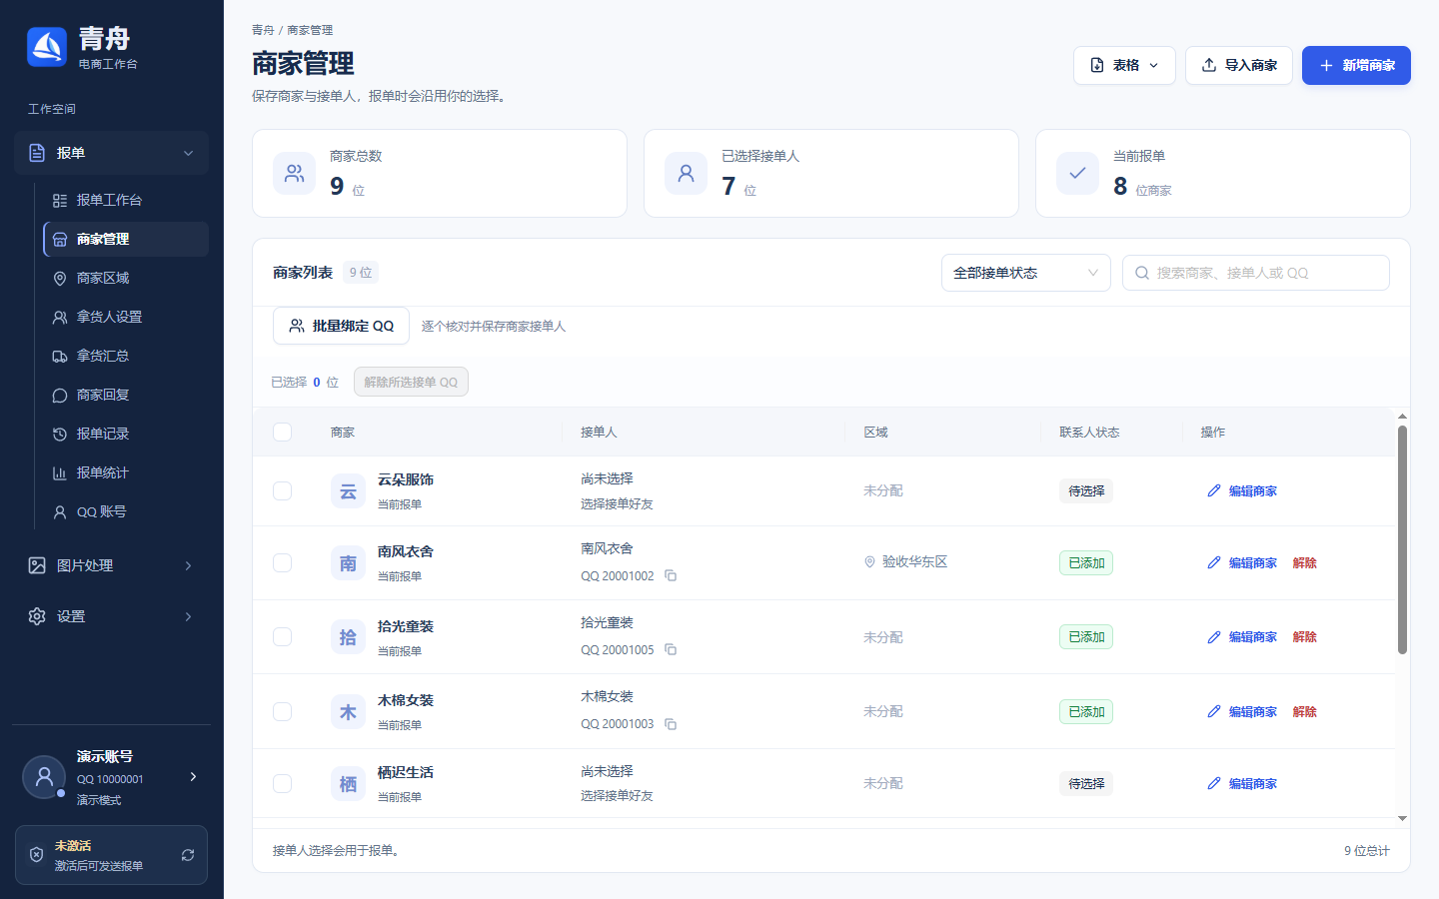The height and width of the screenshot is (899, 1439).
Task: Click the 青舟 sailboat logo
Action: (47, 47)
